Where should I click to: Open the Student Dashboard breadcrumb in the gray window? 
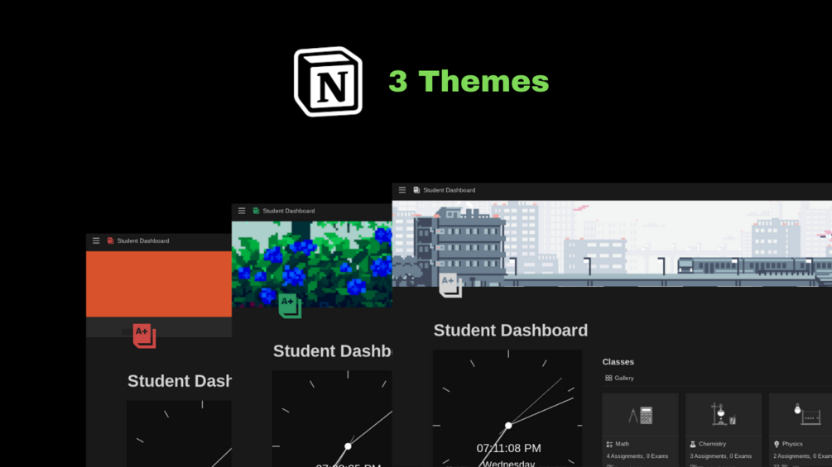[450, 190]
